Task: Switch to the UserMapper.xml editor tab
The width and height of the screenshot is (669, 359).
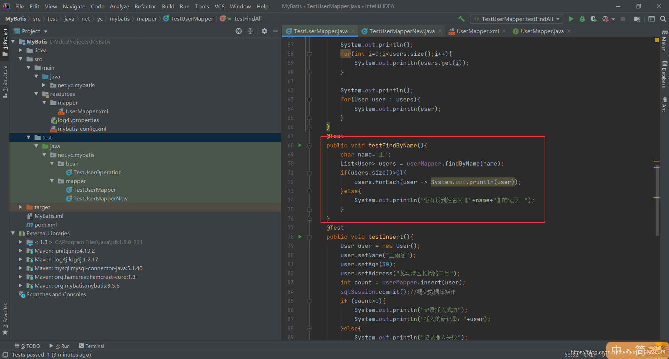Action: (x=477, y=31)
